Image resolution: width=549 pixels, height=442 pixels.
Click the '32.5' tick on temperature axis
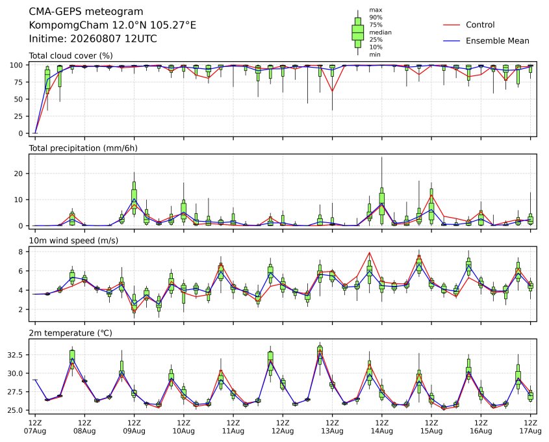pos(15,355)
